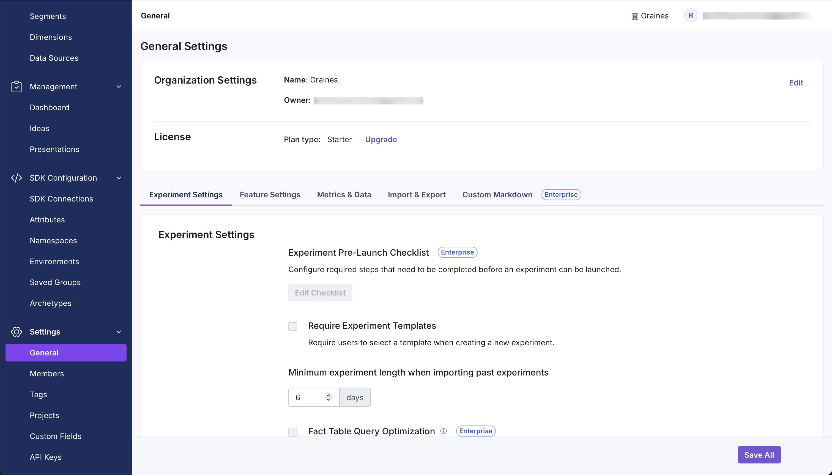Collapse the SDK Configuration chevron
The image size is (832, 475).
119,178
